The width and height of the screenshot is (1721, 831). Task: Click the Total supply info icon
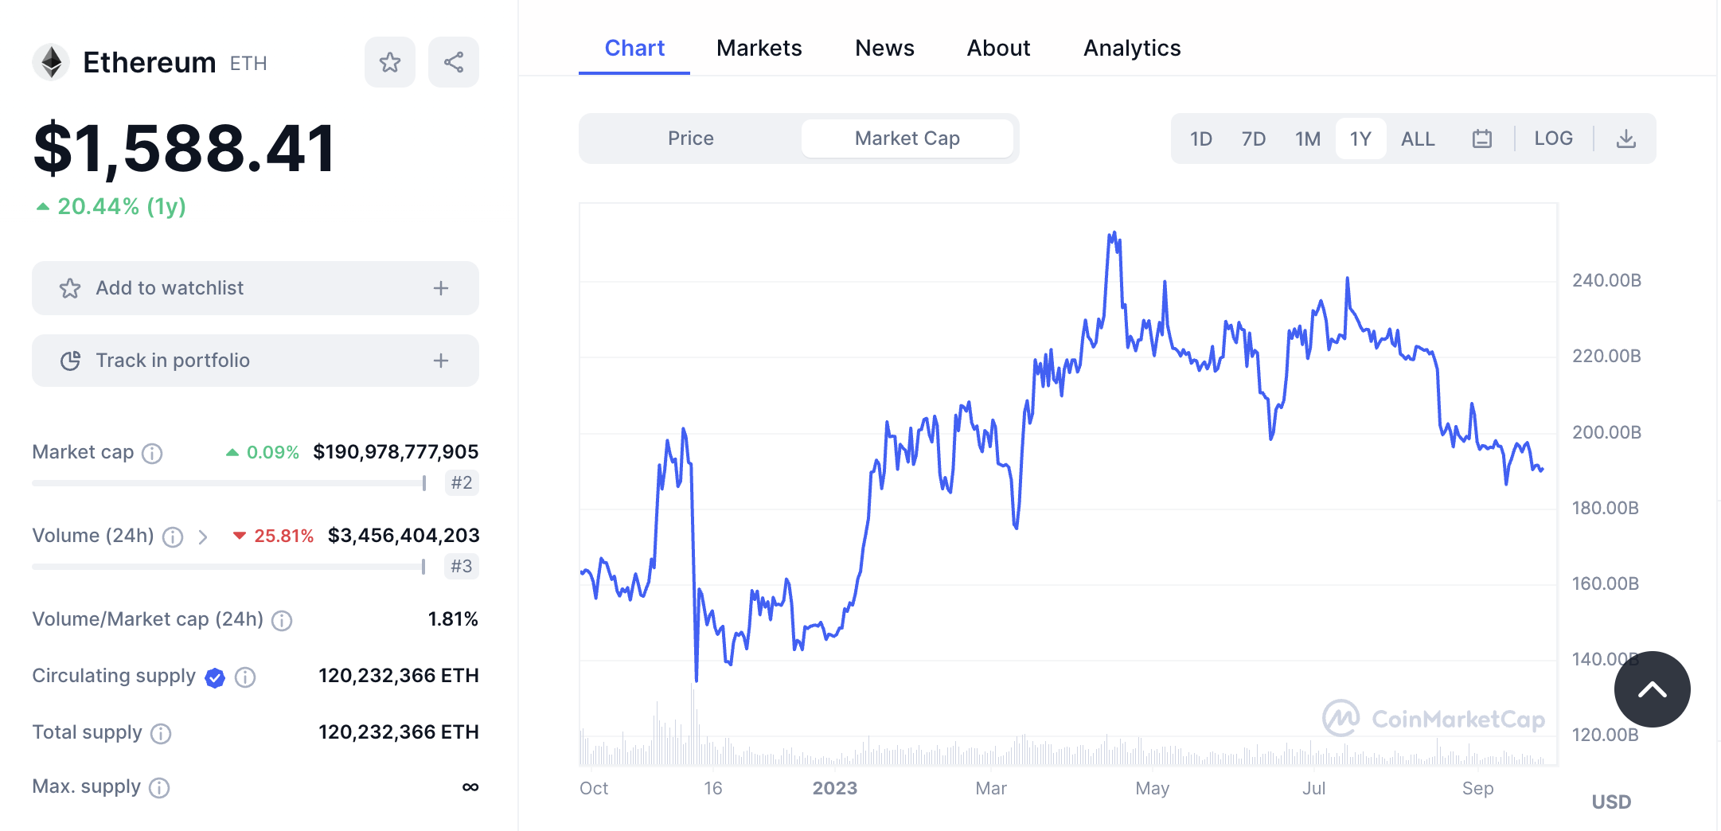[161, 733]
